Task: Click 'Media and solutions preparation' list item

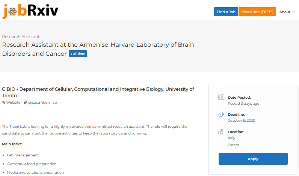Action: click(x=35, y=173)
